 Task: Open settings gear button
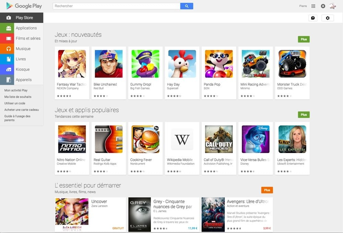click(327, 18)
